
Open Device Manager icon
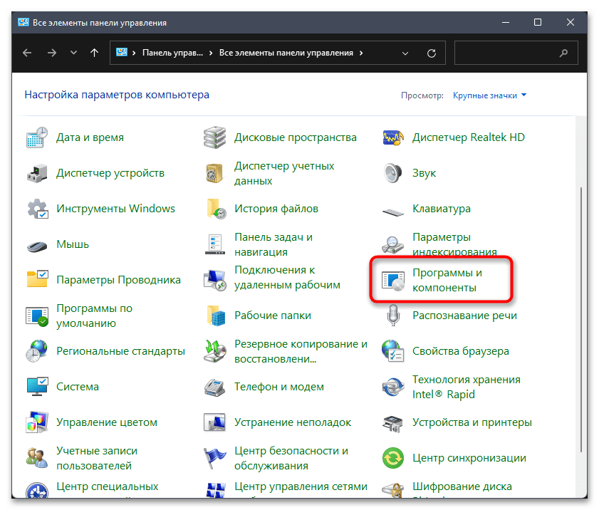pos(37,173)
